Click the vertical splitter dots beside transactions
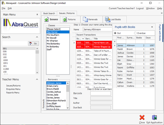Viewport: 164px width, 125px height. tap(71, 67)
